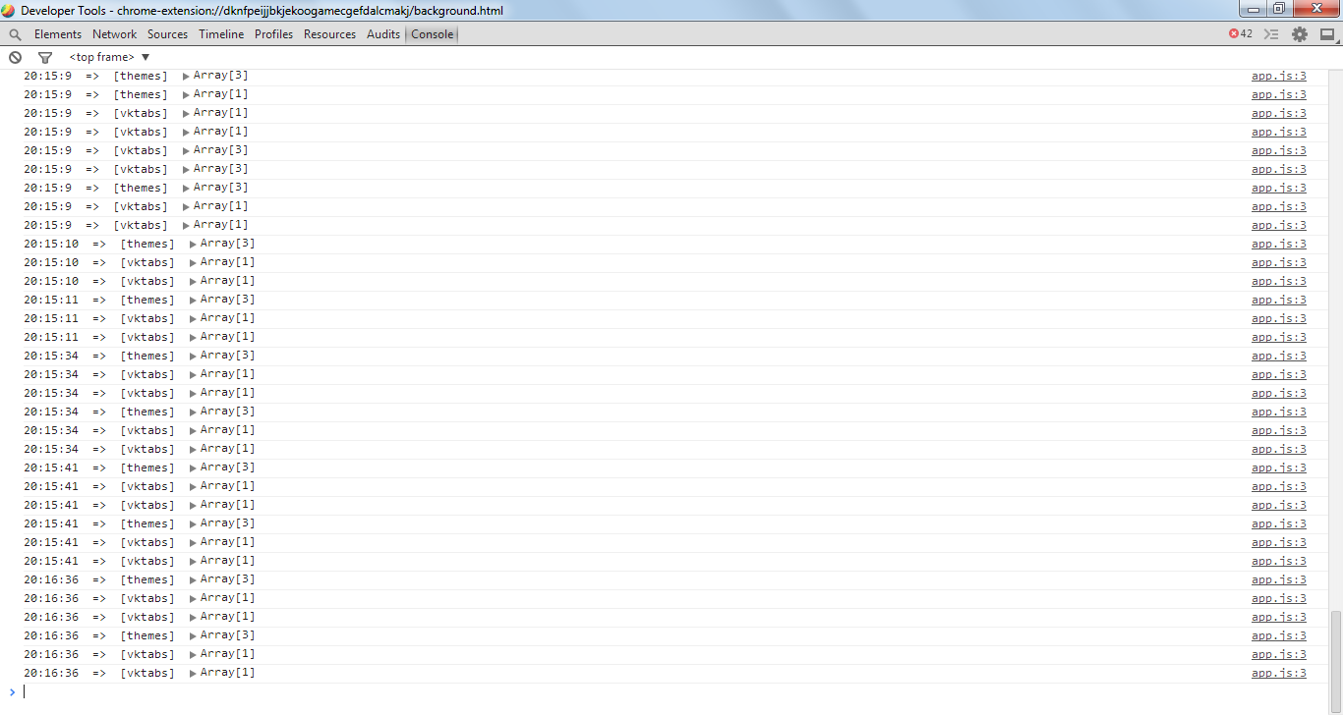Open app.js:3 link on the topmost log row
This screenshot has height=715, width=1343.
coord(1279,76)
